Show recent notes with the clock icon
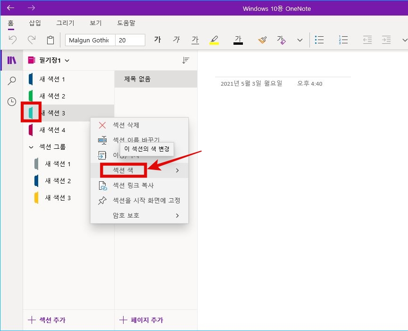This screenshot has height=331, width=408. pyautogui.click(x=12, y=102)
